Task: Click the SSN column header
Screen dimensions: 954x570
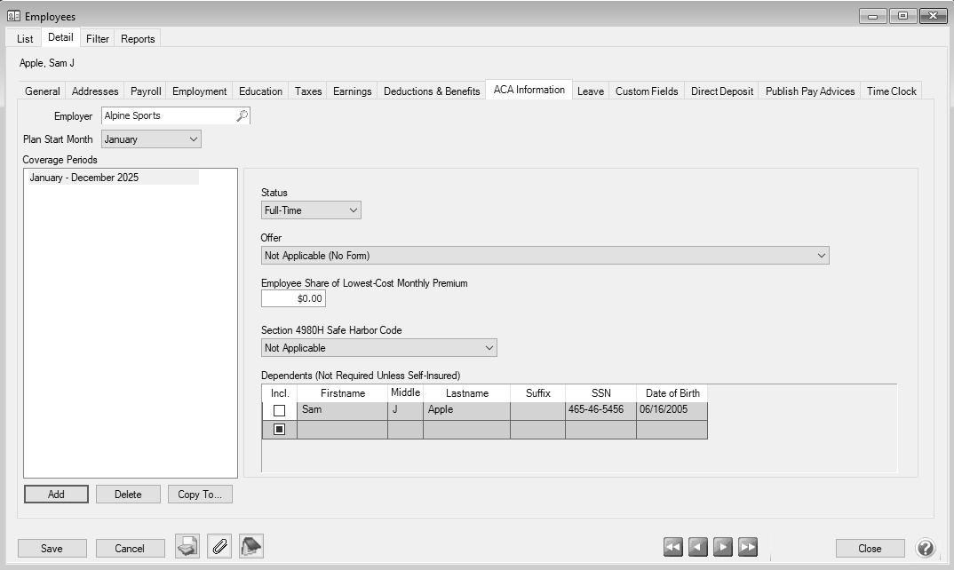Action: pyautogui.click(x=600, y=393)
